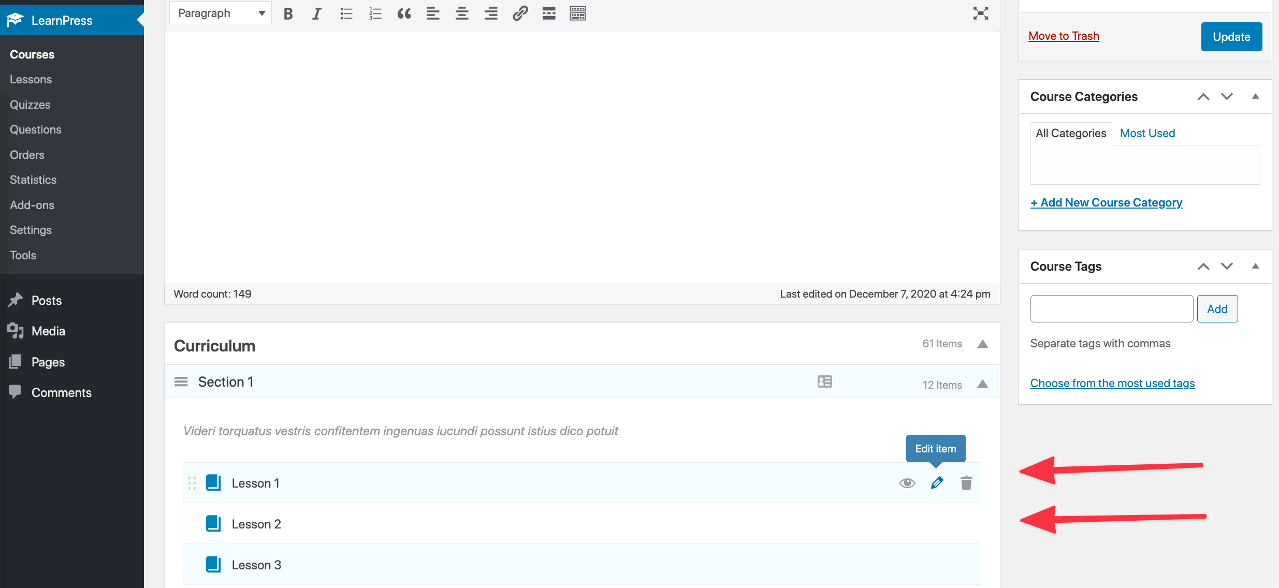Move Course Tags panel down
This screenshot has width=1279, height=588.
[1227, 267]
